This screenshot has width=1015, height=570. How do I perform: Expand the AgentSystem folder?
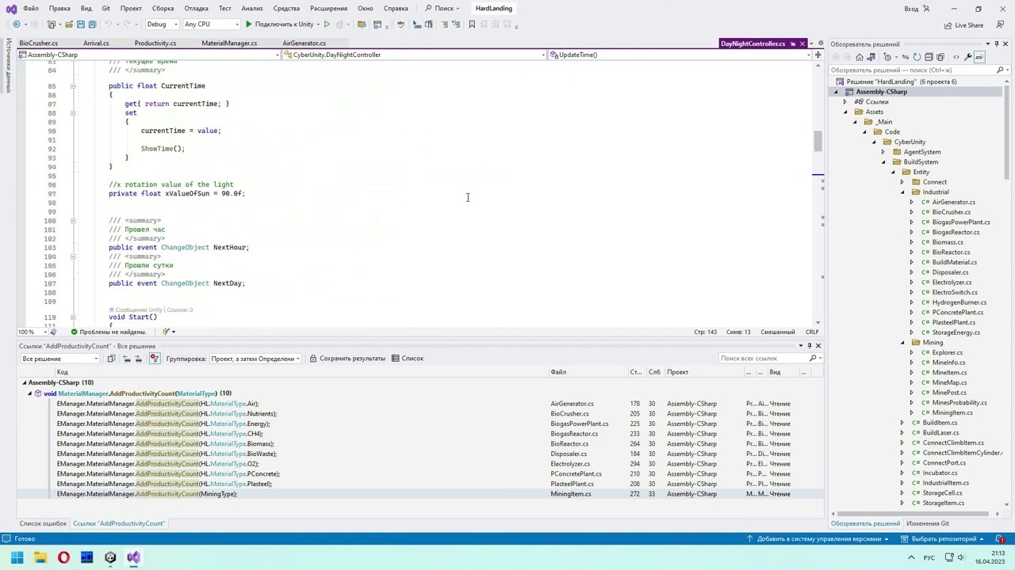(x=883, y=152)
